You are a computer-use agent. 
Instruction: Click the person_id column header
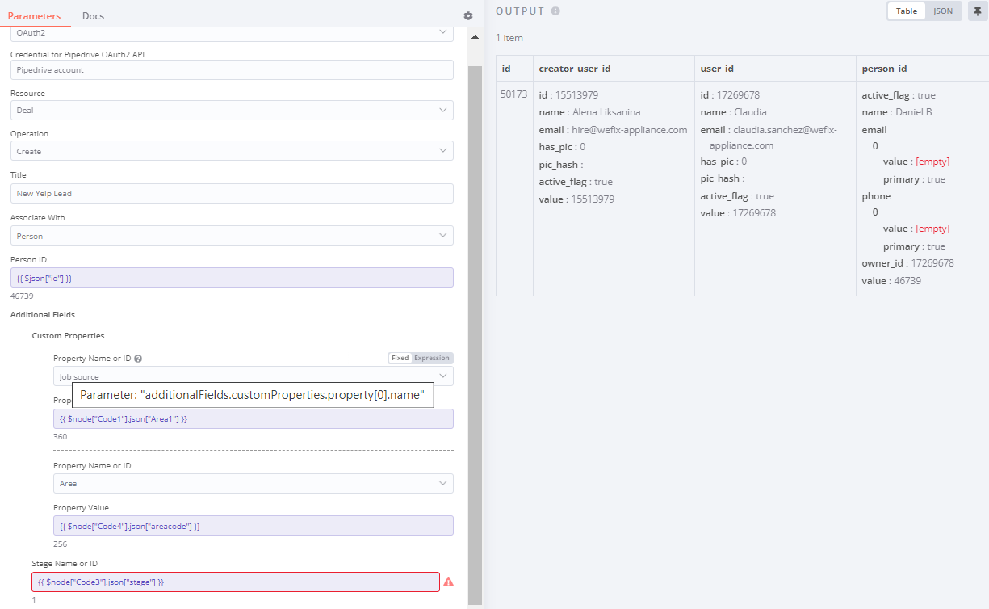tap(884, 69)
